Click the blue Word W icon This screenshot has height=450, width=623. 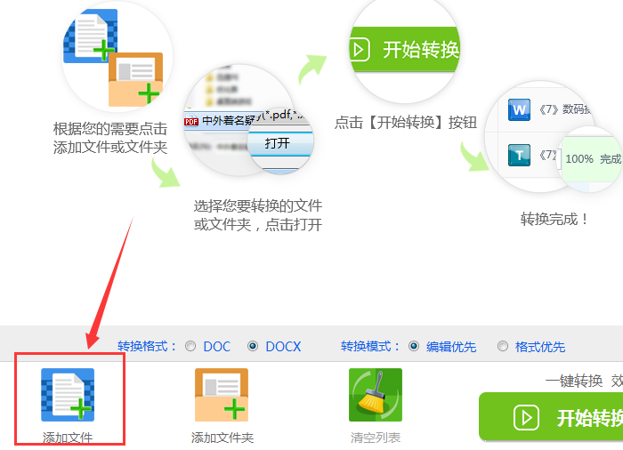click(x=519, y=109)
